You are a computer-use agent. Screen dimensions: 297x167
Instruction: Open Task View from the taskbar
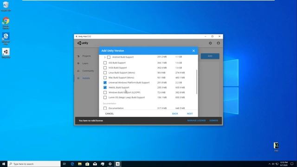pos(65,164)
